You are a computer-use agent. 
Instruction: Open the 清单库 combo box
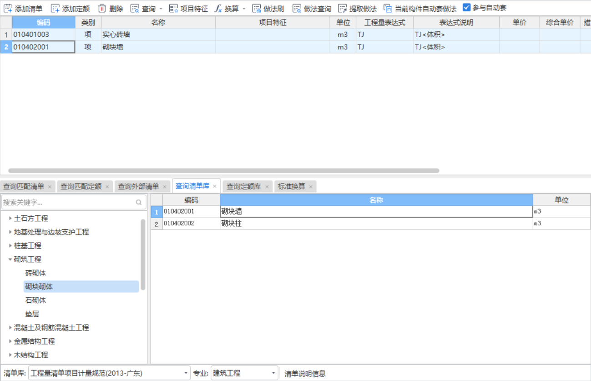pyautogui.click(x=109, y=373)
